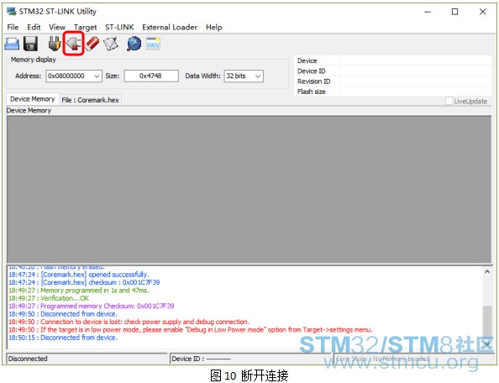Click the 'Revision ID' label in device info
Image resolution: width=499 pixels, height=383 pixels.
tap(314, 81)
